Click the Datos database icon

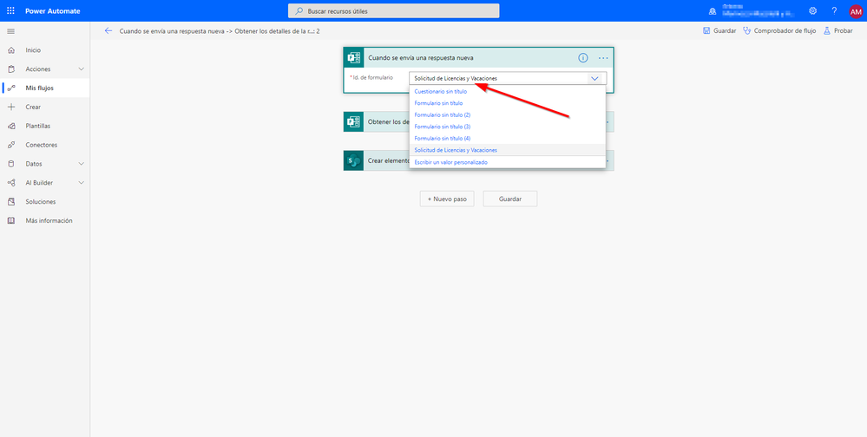pyautogui.click(x=11, y=164)
